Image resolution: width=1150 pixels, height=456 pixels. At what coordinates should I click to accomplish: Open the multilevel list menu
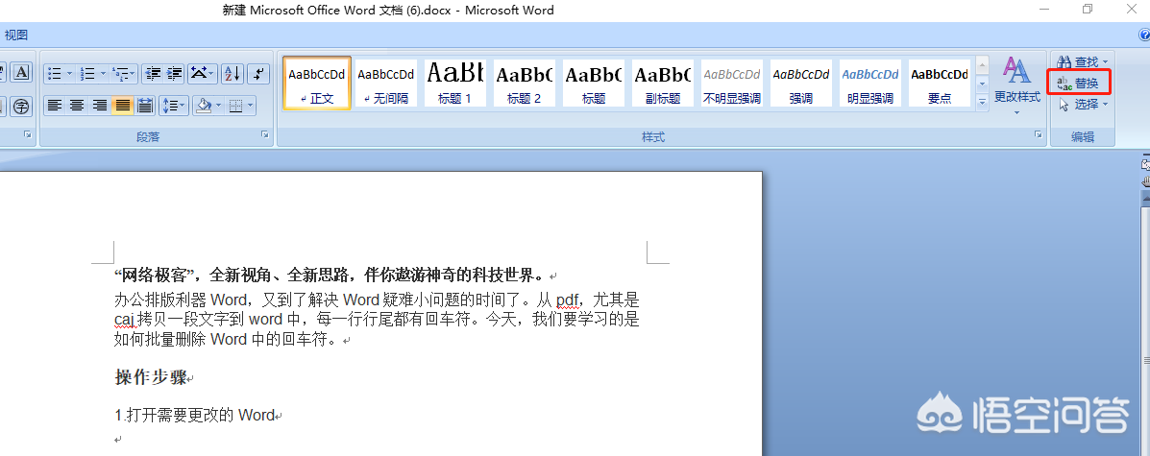[124, 73]
